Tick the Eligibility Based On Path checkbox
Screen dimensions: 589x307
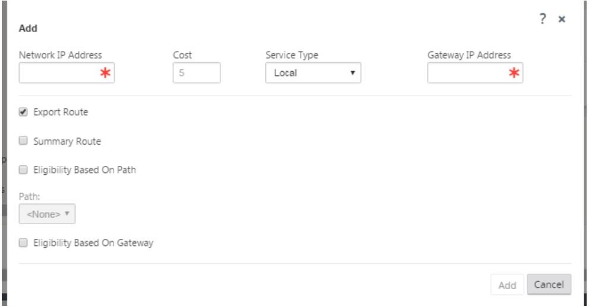pos(23,170)
